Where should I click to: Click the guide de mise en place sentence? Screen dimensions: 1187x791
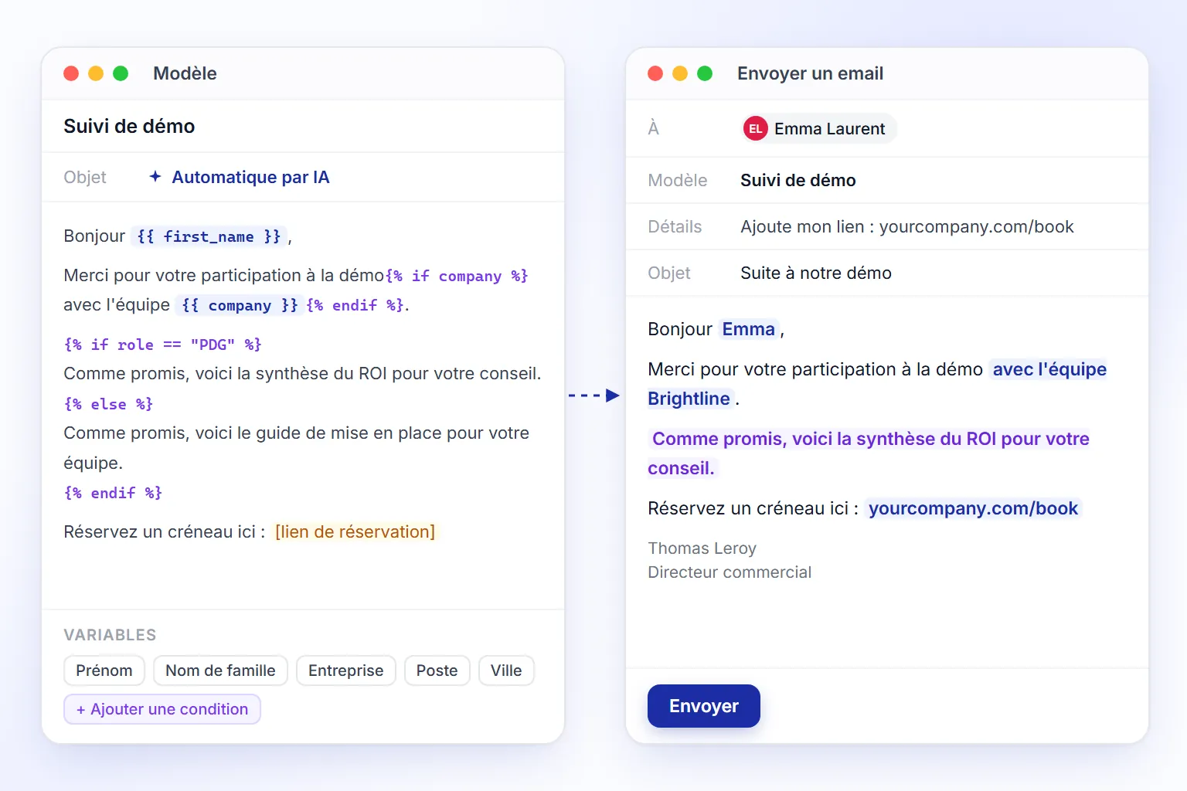click(297, 448)
